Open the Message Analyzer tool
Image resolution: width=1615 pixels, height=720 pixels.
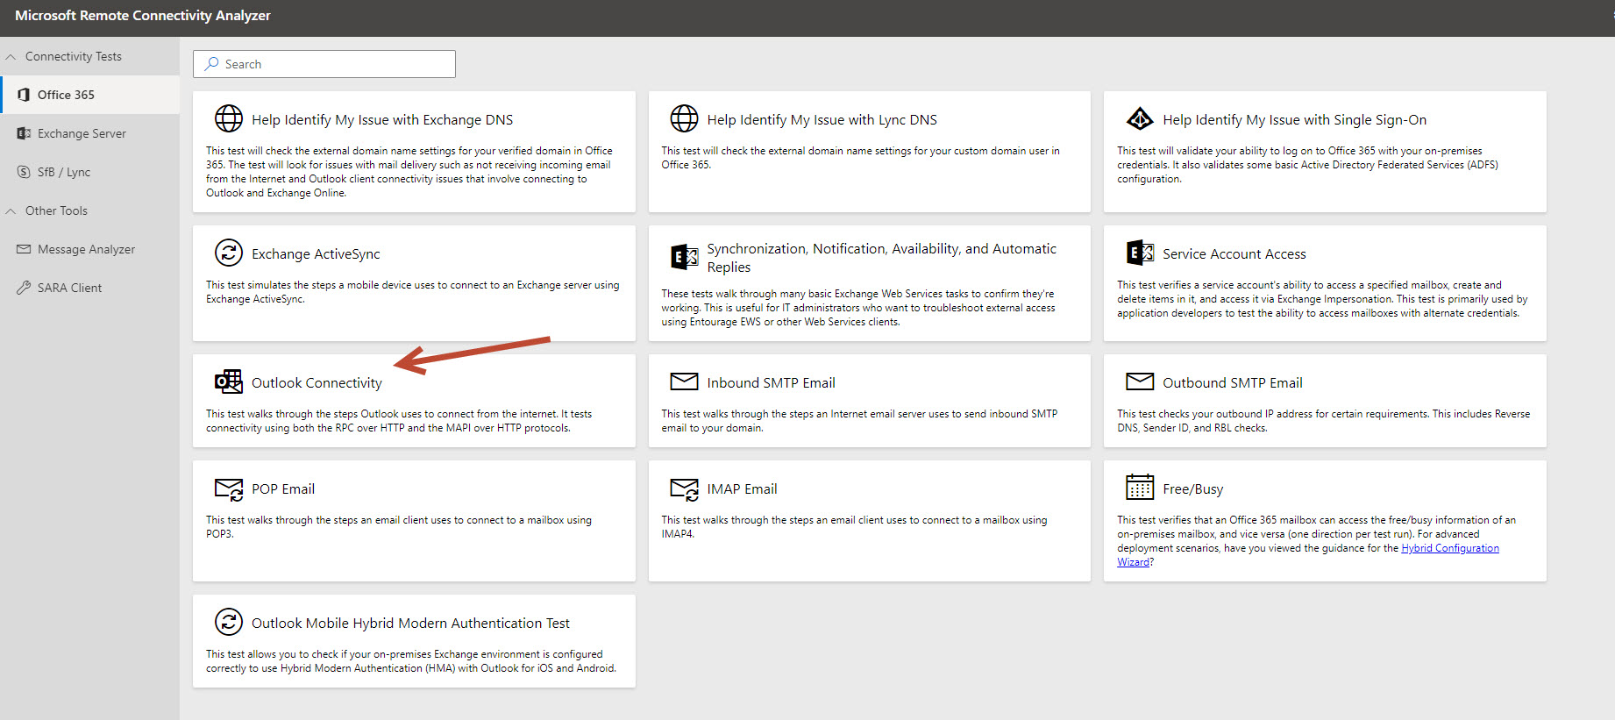pyautogui.click(x=89, y=249)
